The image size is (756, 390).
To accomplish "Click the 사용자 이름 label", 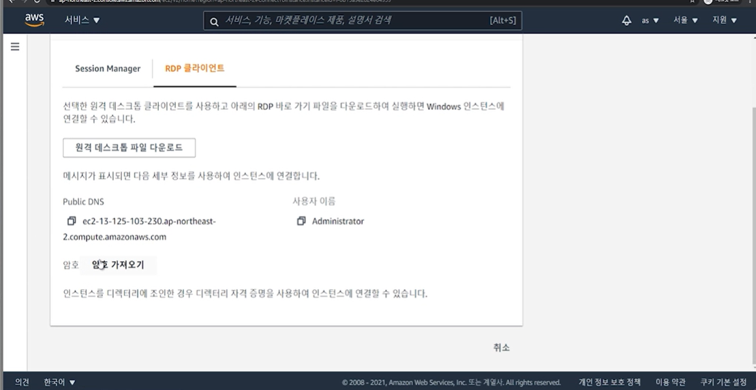I will point(314,202).
